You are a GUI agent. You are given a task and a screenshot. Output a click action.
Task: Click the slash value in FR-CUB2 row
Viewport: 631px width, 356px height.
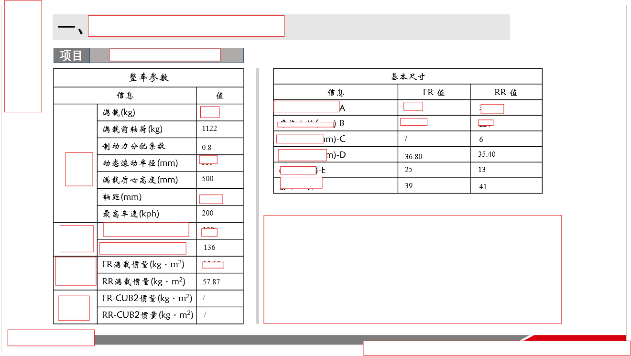pyautogui.click(x=204, y=298)
